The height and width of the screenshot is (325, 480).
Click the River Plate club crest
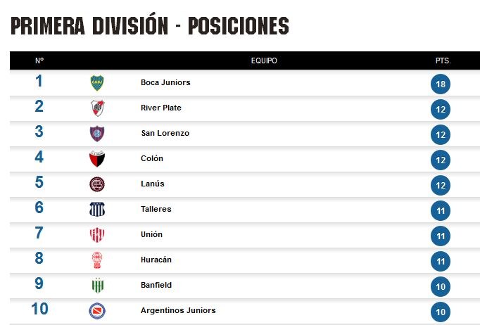(x=97, y=108)
